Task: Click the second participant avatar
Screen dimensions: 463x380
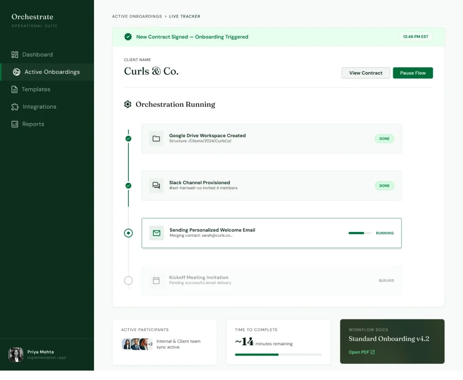Action: click(x=135, y=344)
